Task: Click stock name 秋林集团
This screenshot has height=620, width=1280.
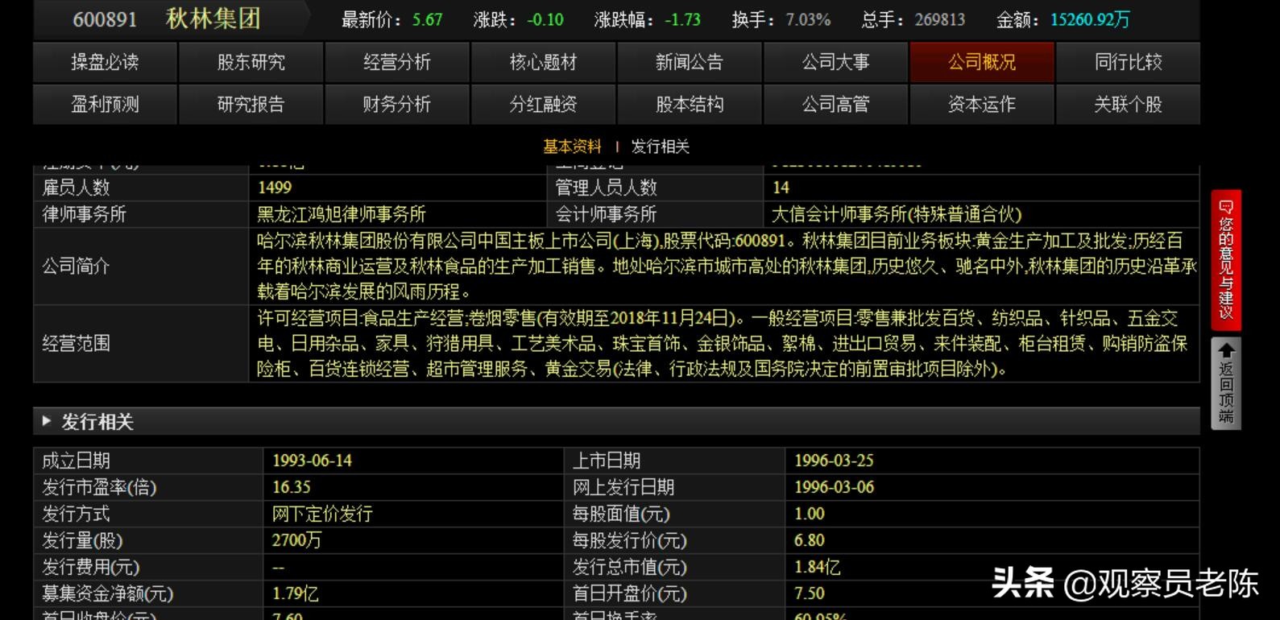Action: tap(213, 19)
